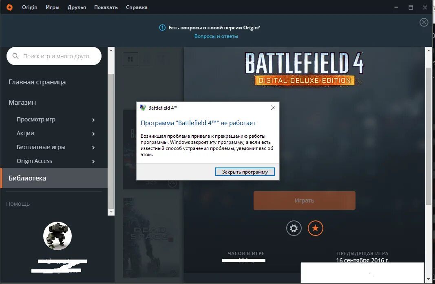The height and width of the screenshot is (284, 435).
Task: Select Бесплатные игры in sidebar
Action: (41, 147)
